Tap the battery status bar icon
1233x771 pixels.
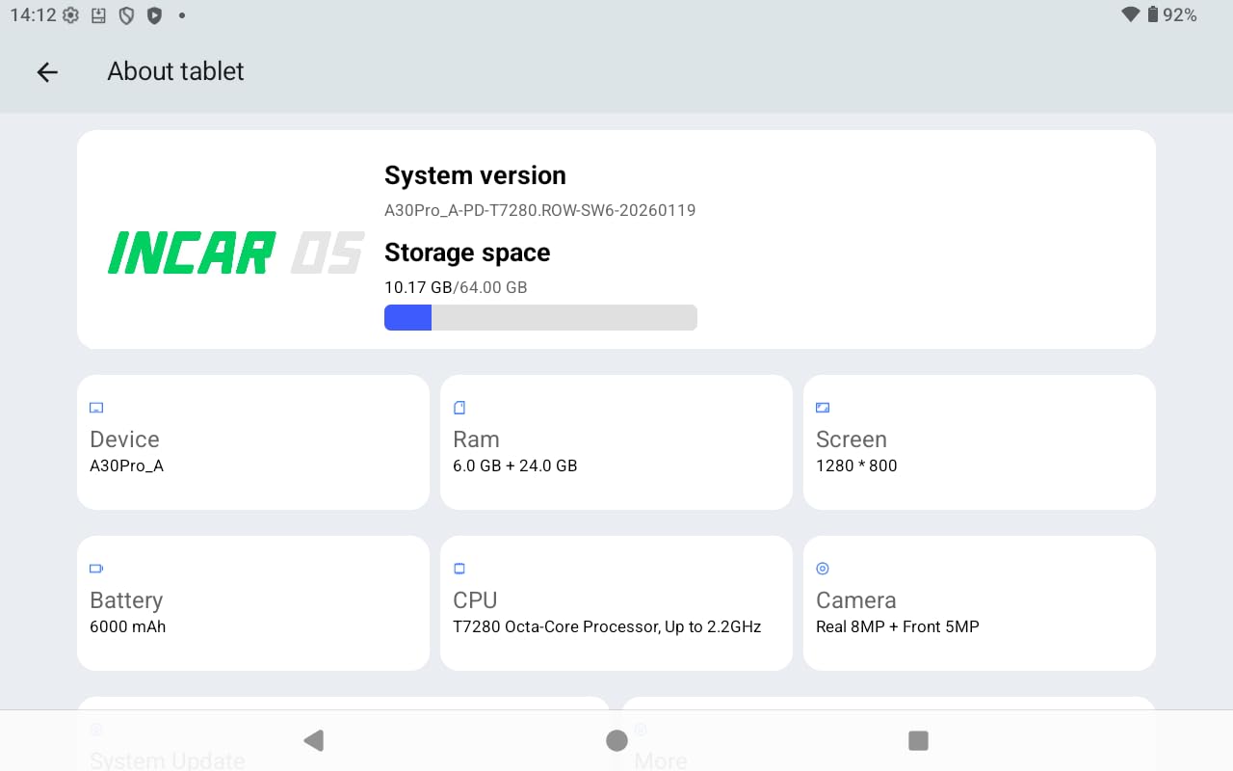[1153, 14]
